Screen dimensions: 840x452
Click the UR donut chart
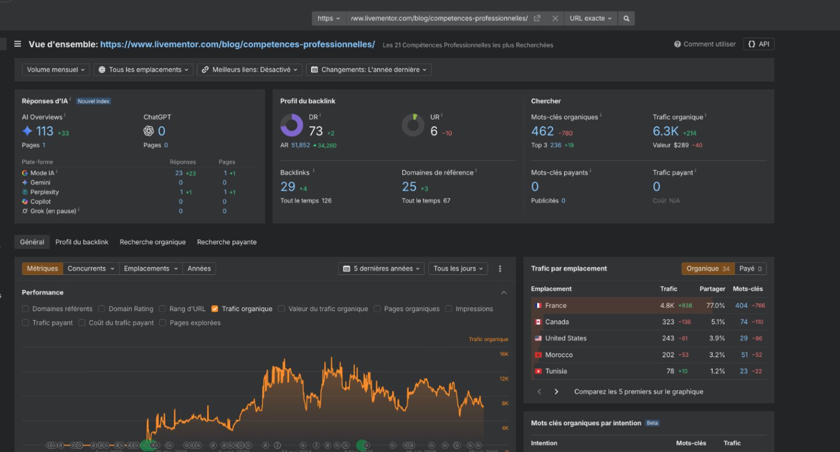pyautogui.click(x=413, y=125)
